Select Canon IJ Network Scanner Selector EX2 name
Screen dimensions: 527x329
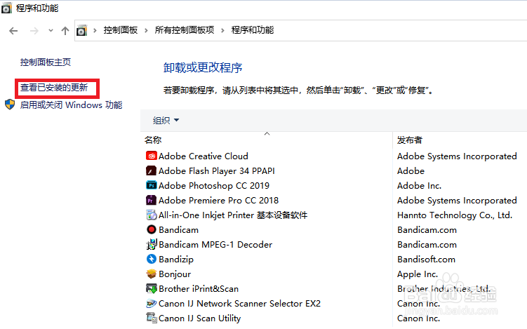point(239,304)
